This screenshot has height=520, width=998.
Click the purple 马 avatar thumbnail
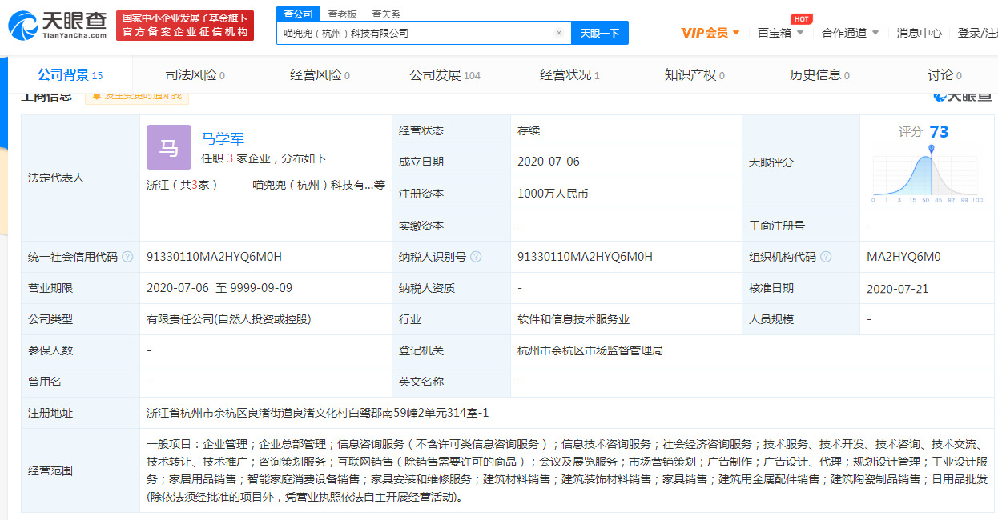pos(169,147)
